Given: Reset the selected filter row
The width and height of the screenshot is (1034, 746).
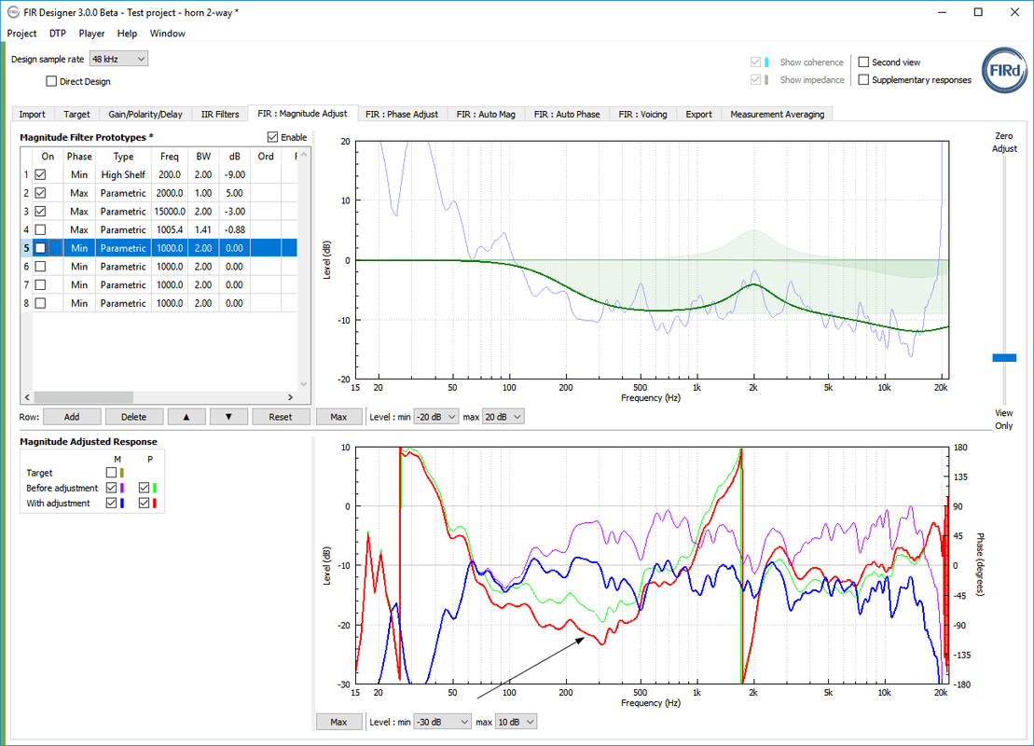Looking at the screenshot, I should [281, 416].
